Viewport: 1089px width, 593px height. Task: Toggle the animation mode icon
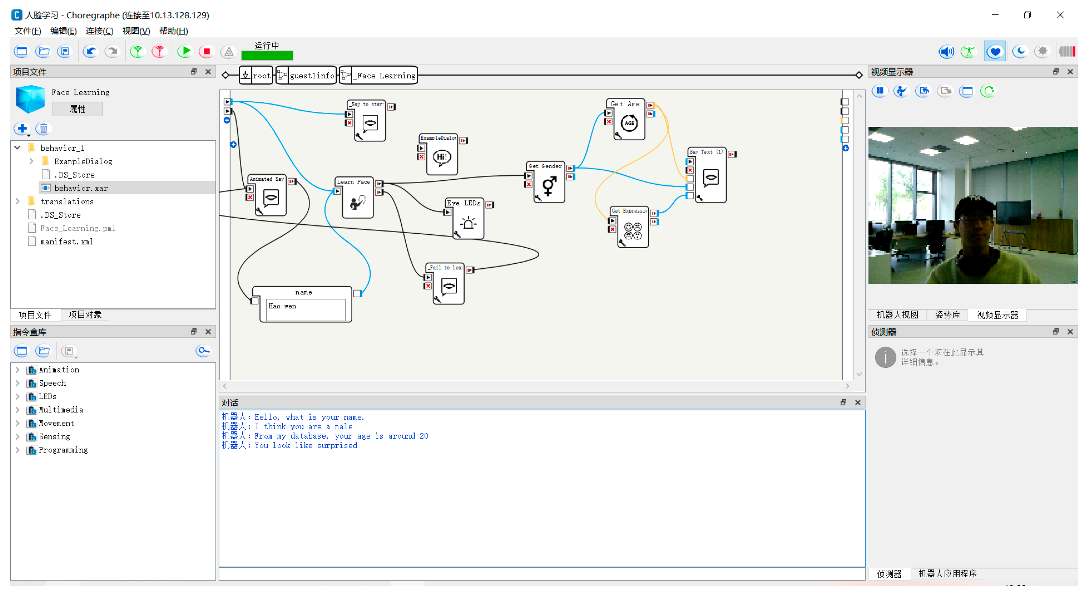click(968, 51)
